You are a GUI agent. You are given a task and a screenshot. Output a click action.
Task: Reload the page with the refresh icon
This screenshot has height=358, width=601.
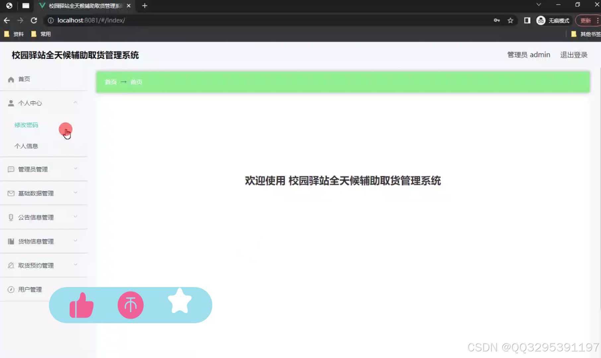point(34,20)
